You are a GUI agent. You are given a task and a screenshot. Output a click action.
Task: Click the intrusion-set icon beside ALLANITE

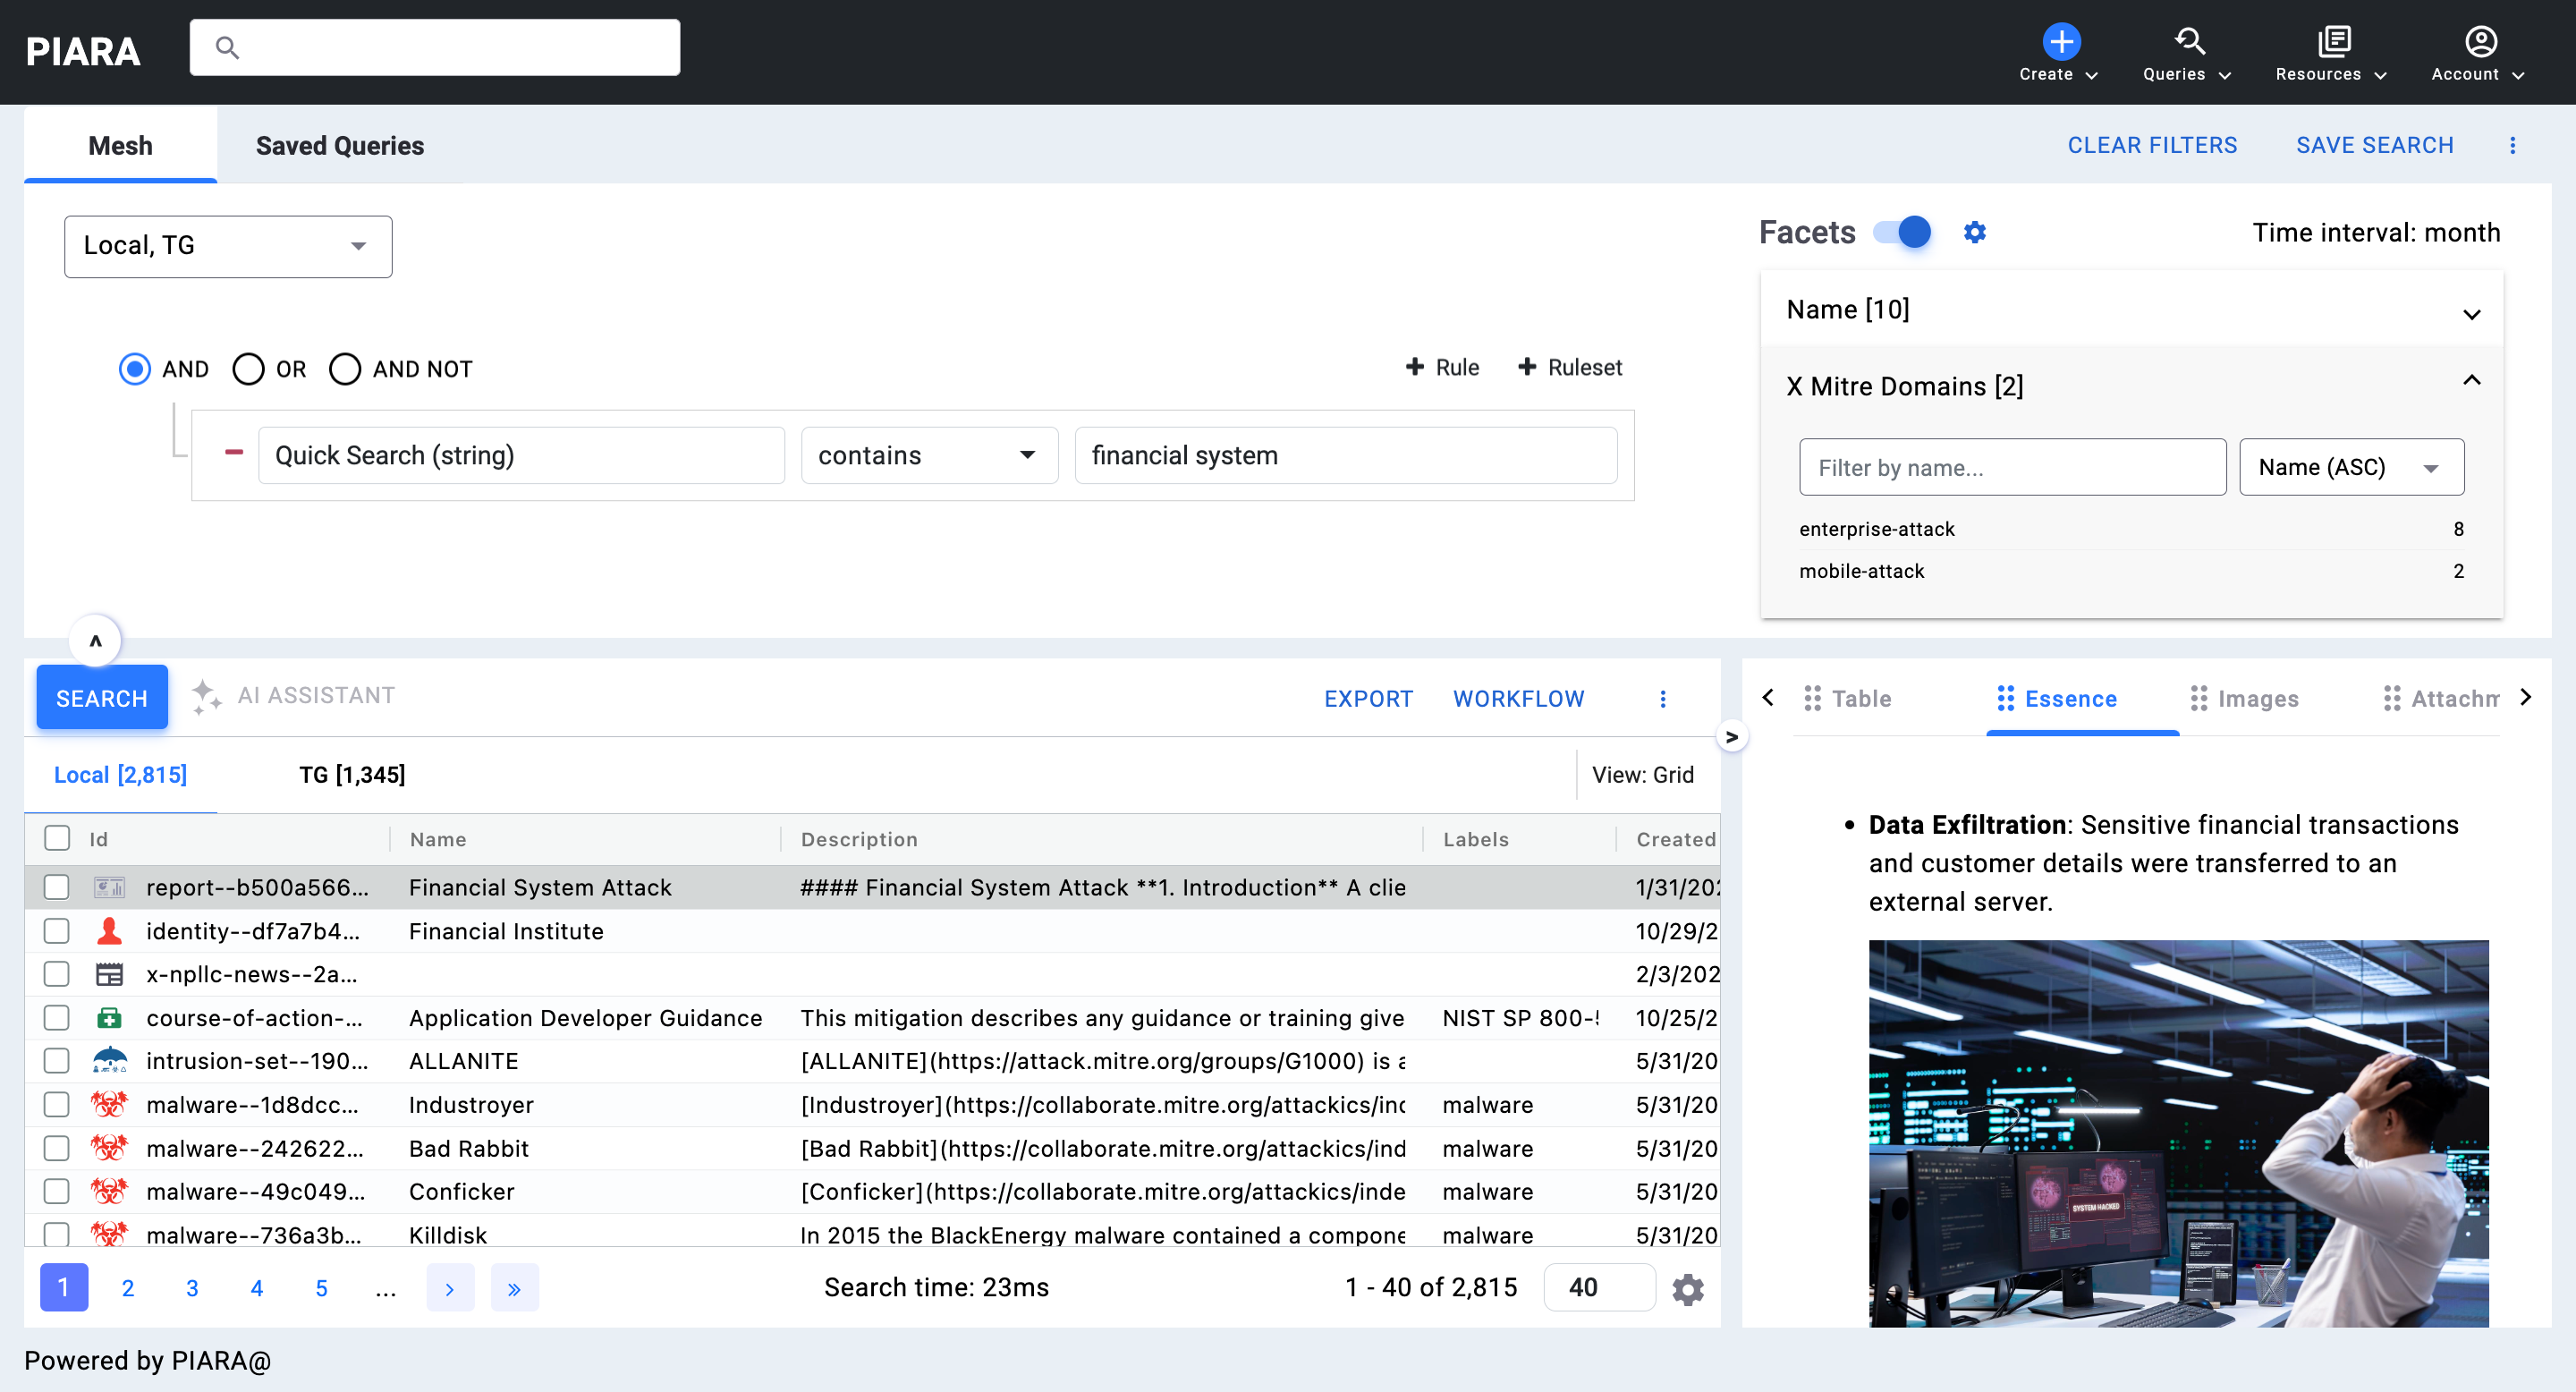pos(110,1060)
